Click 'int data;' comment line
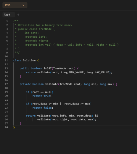This screenshot has height=154, width=137. (x=32, y=33)
